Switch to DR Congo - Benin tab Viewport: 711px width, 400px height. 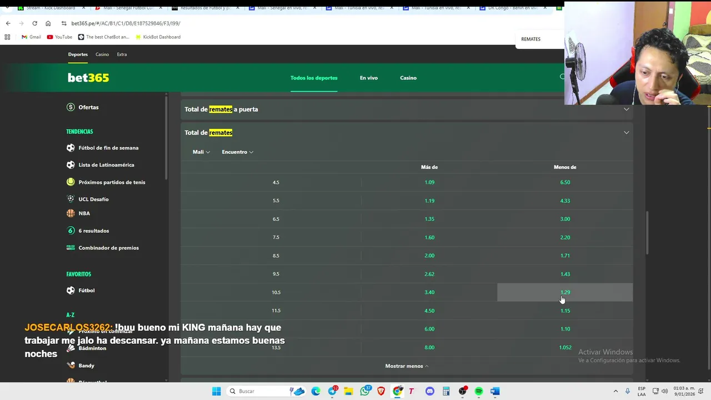(512, 8)
